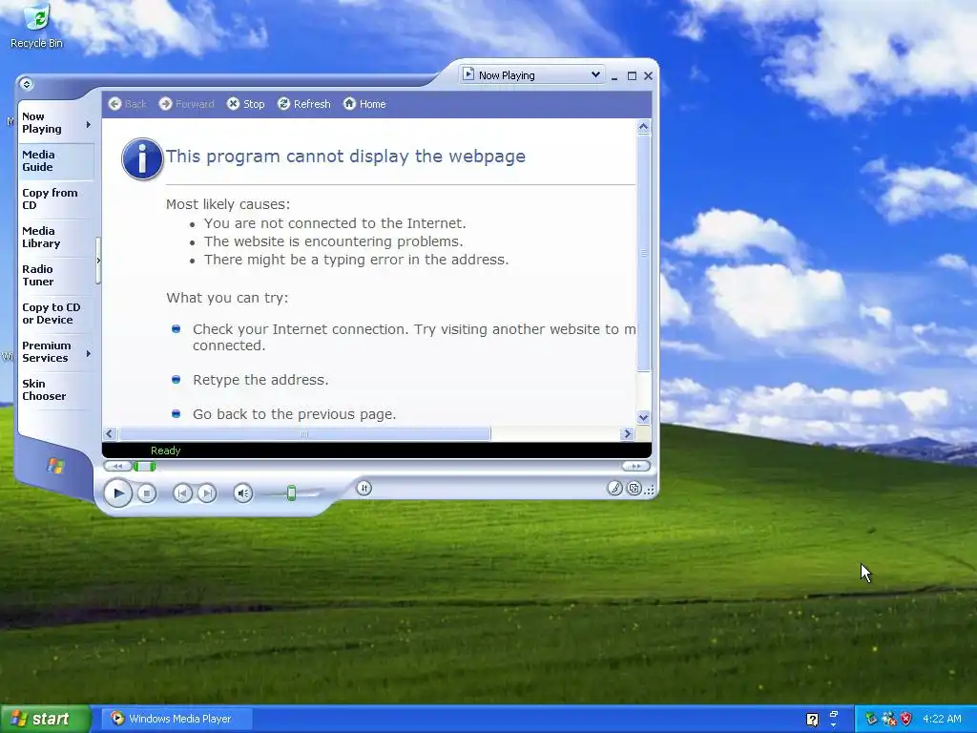Screen dimensions: 977x733
Task: Open the taskbar small down-arrow menu
Action: [x=834, y=725]
